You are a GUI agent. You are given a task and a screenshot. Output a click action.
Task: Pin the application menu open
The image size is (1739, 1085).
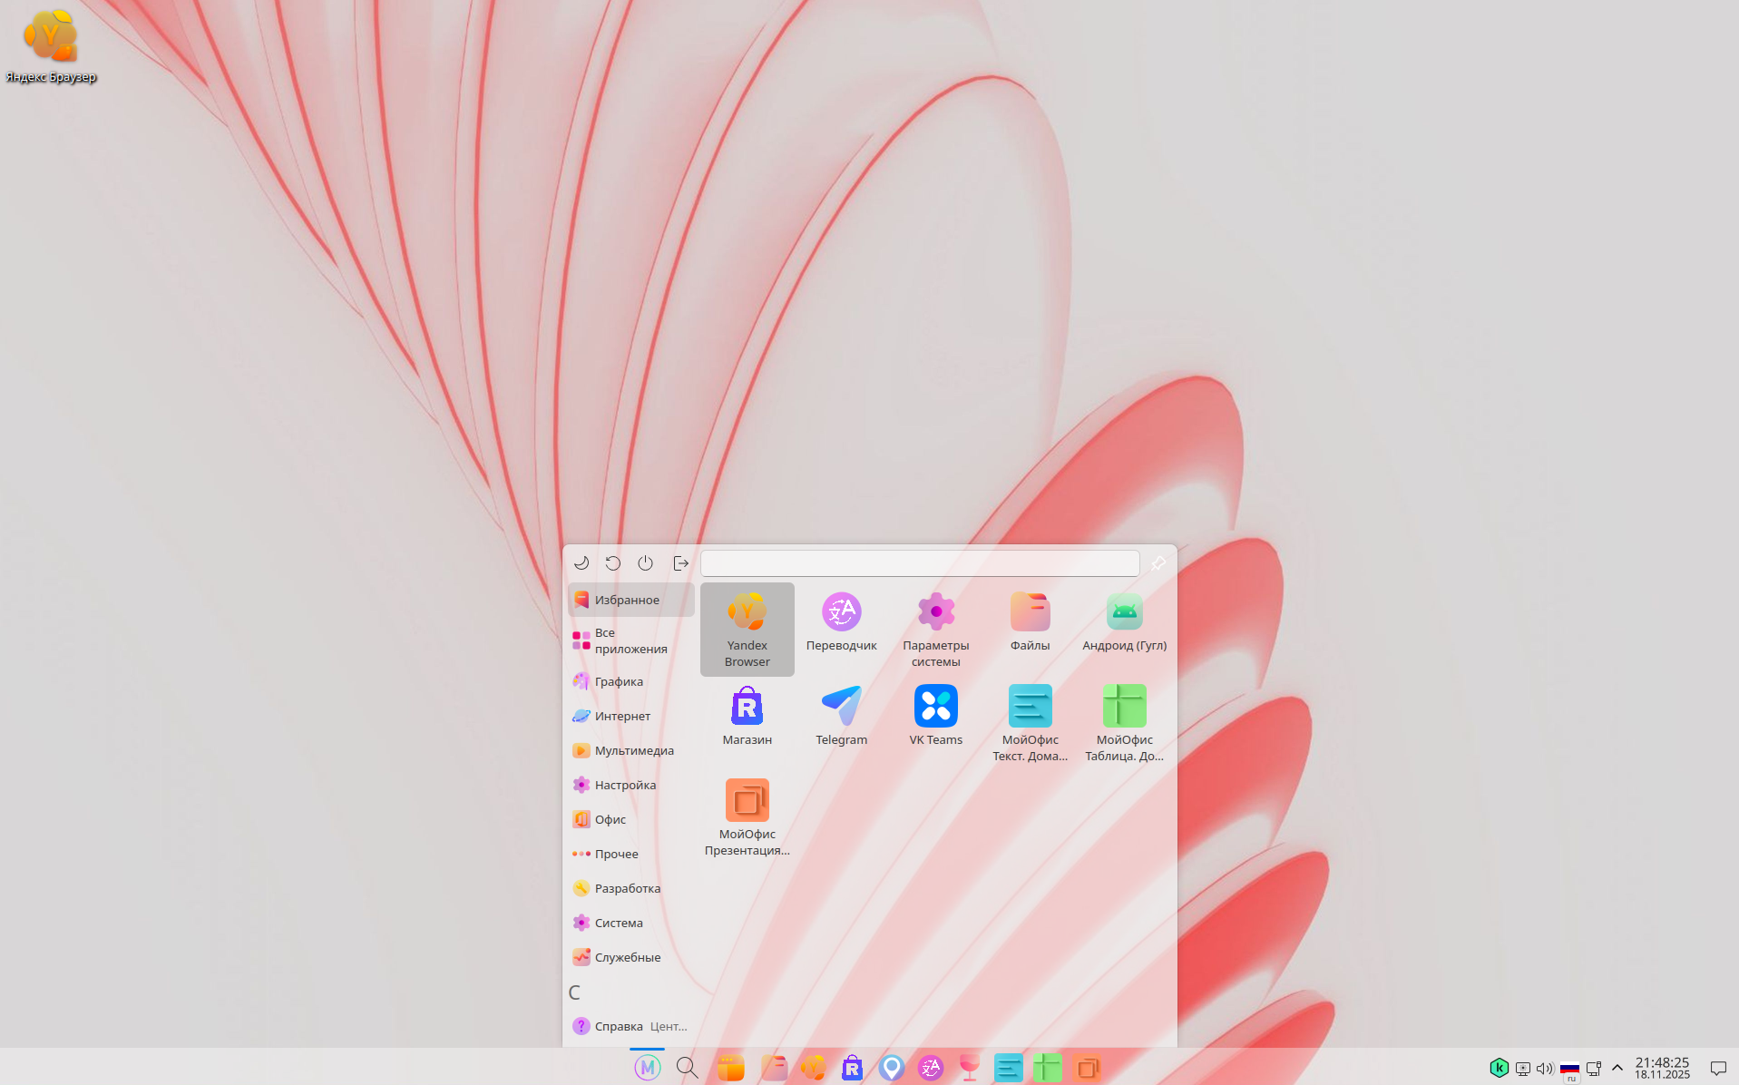point(1158,563)
